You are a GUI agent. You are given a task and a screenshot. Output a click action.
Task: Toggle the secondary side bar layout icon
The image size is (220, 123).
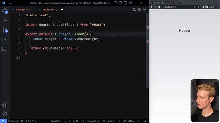125,3
